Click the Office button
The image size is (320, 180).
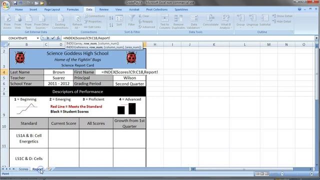point(5,5)
